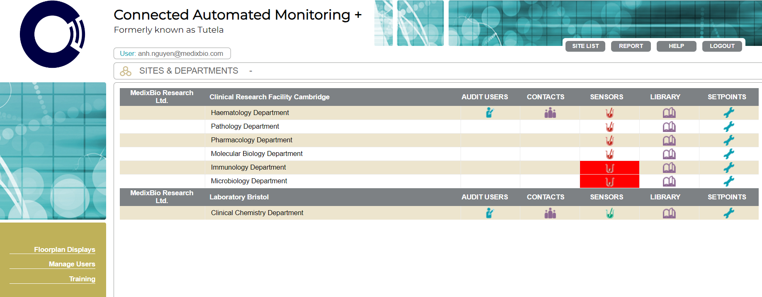Screen dimensions: 762x297
Task: Click the company logo
Action: coord(53,34)
